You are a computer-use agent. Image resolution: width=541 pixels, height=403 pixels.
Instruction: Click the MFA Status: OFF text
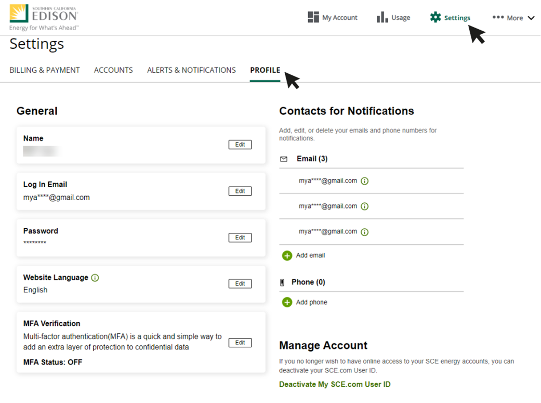click(53, 362)
